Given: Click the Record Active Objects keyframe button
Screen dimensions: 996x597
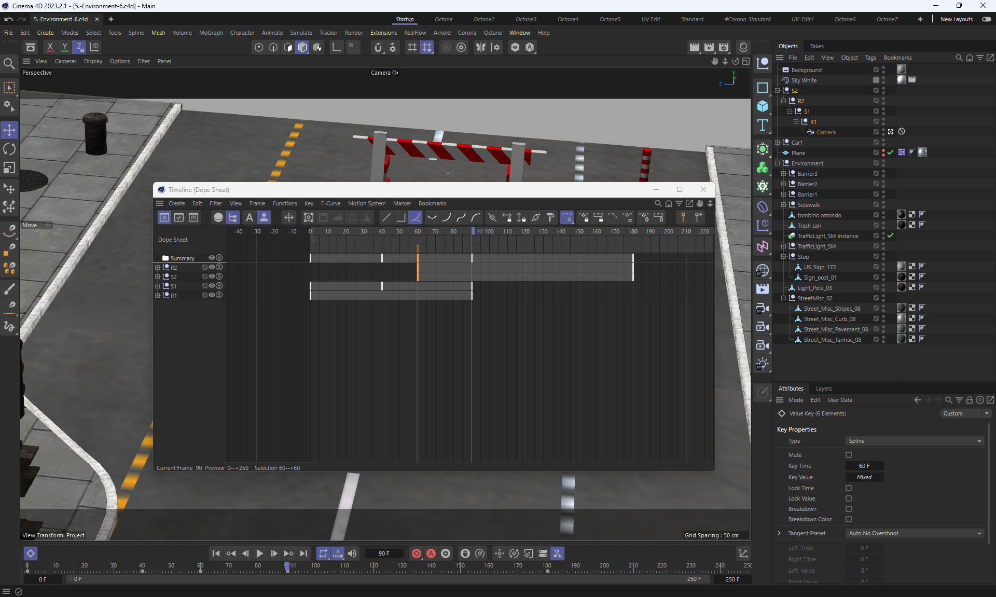Looking at the screenshot, I should click(416, 553).
